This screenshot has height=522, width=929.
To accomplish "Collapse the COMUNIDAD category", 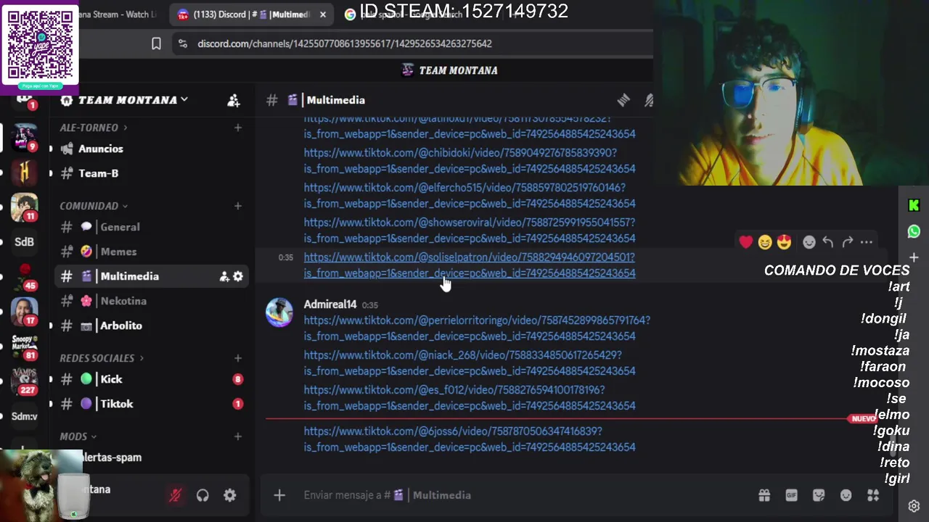I will (x=93, y=206).
